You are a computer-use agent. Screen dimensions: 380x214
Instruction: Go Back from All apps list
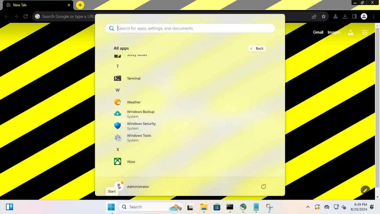point(257,48)
